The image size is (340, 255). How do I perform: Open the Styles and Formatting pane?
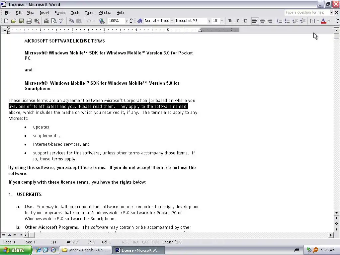tap(140, 21)
